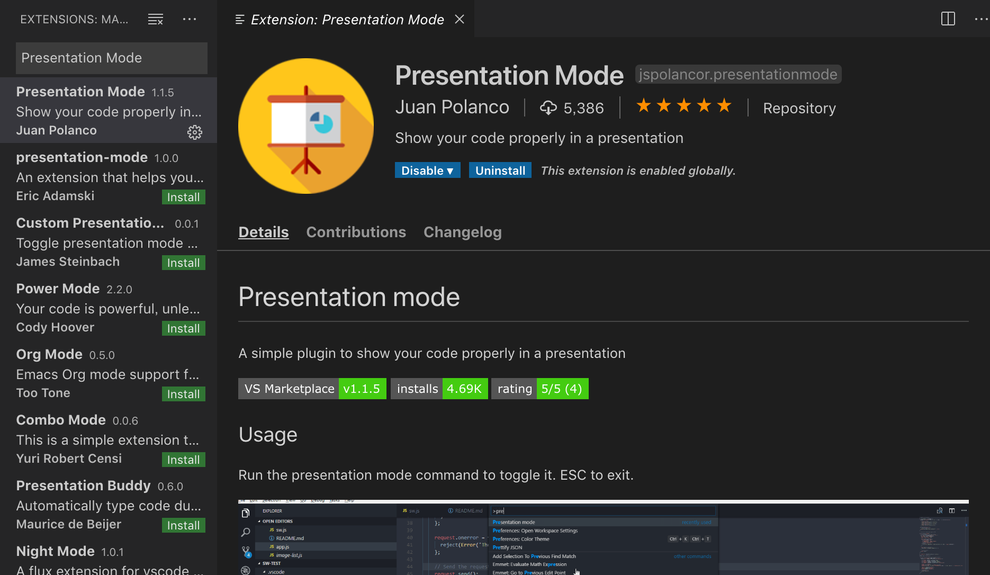The height and width of the screenshot is (575, 990).
Task: Select Combo Mode 0.0.6 list item
Action: point(109,438)
